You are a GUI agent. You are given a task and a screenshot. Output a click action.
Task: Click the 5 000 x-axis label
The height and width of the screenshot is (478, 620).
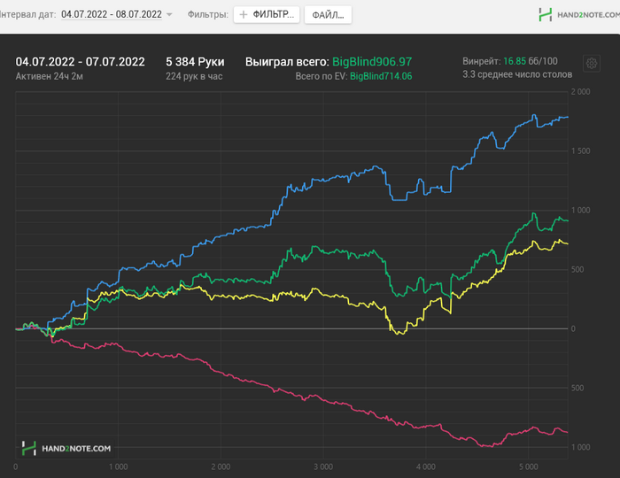(x=528, y=467)
